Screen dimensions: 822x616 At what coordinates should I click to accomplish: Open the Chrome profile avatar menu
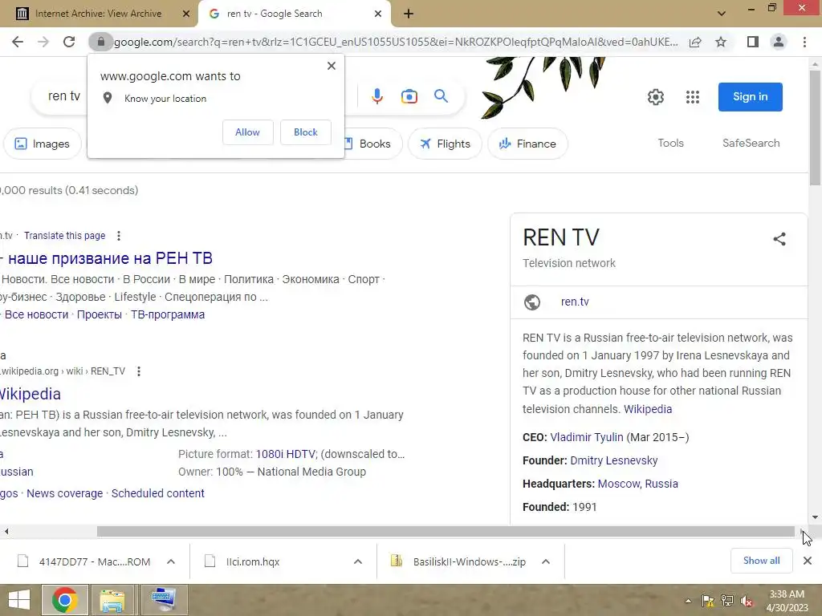click(779, 42)
